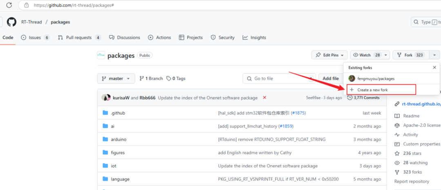Image resolution: width=441 pixels, height=190 pixels.
Task: Click the packages repository title
Action: point(121,55)
